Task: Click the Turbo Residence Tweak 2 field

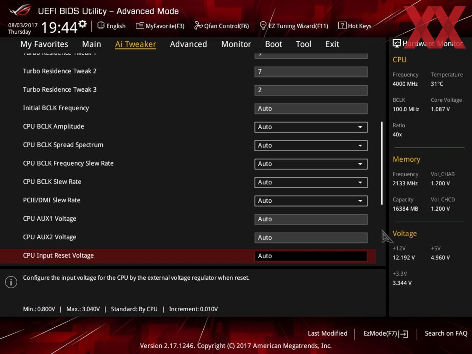Action: [311, 71]
